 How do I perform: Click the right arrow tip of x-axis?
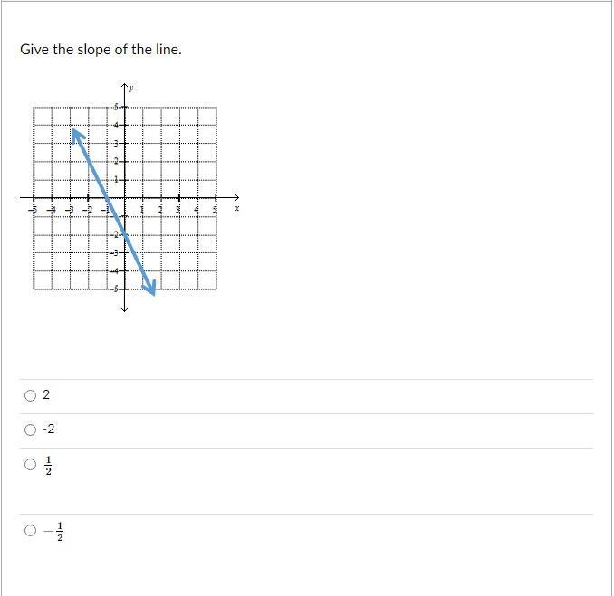click(x=236, y=197)
